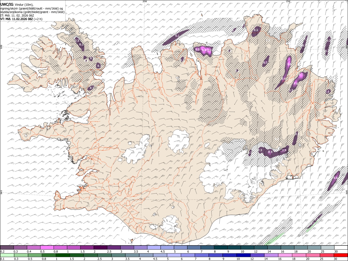Select darkest green 1 swatch in lower legend
348x261 pixels.
point(63,255)
